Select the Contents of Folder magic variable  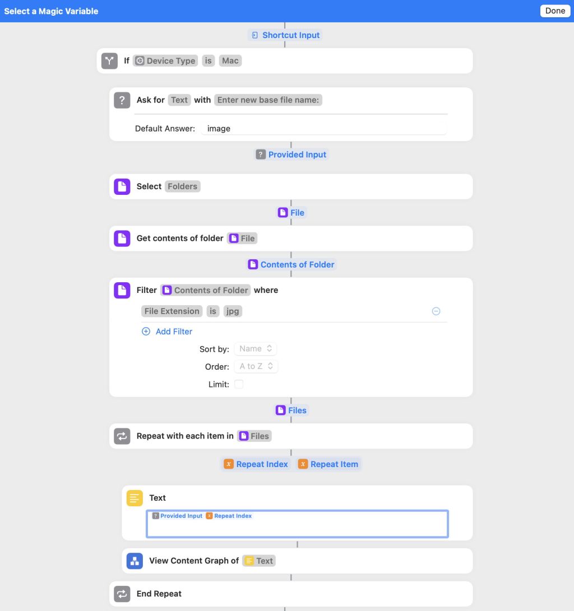pyautogui.click(x=291, y=264)
